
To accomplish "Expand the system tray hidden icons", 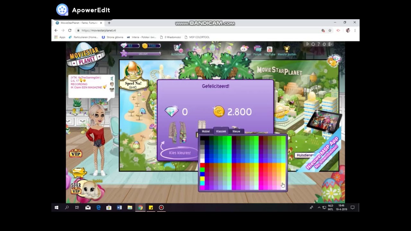I will pos(319,208).
